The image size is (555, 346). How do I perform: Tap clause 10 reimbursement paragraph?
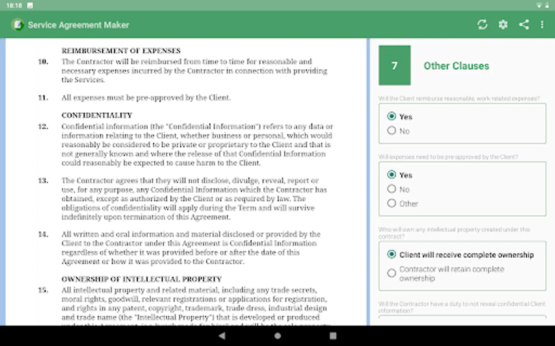pyautogui.click(x=194, y=71)
